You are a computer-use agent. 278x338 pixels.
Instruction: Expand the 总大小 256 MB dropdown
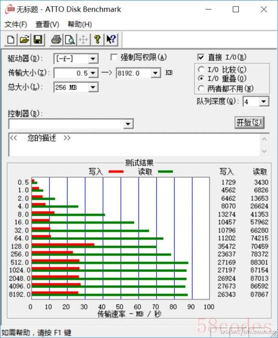pos(93,87)
